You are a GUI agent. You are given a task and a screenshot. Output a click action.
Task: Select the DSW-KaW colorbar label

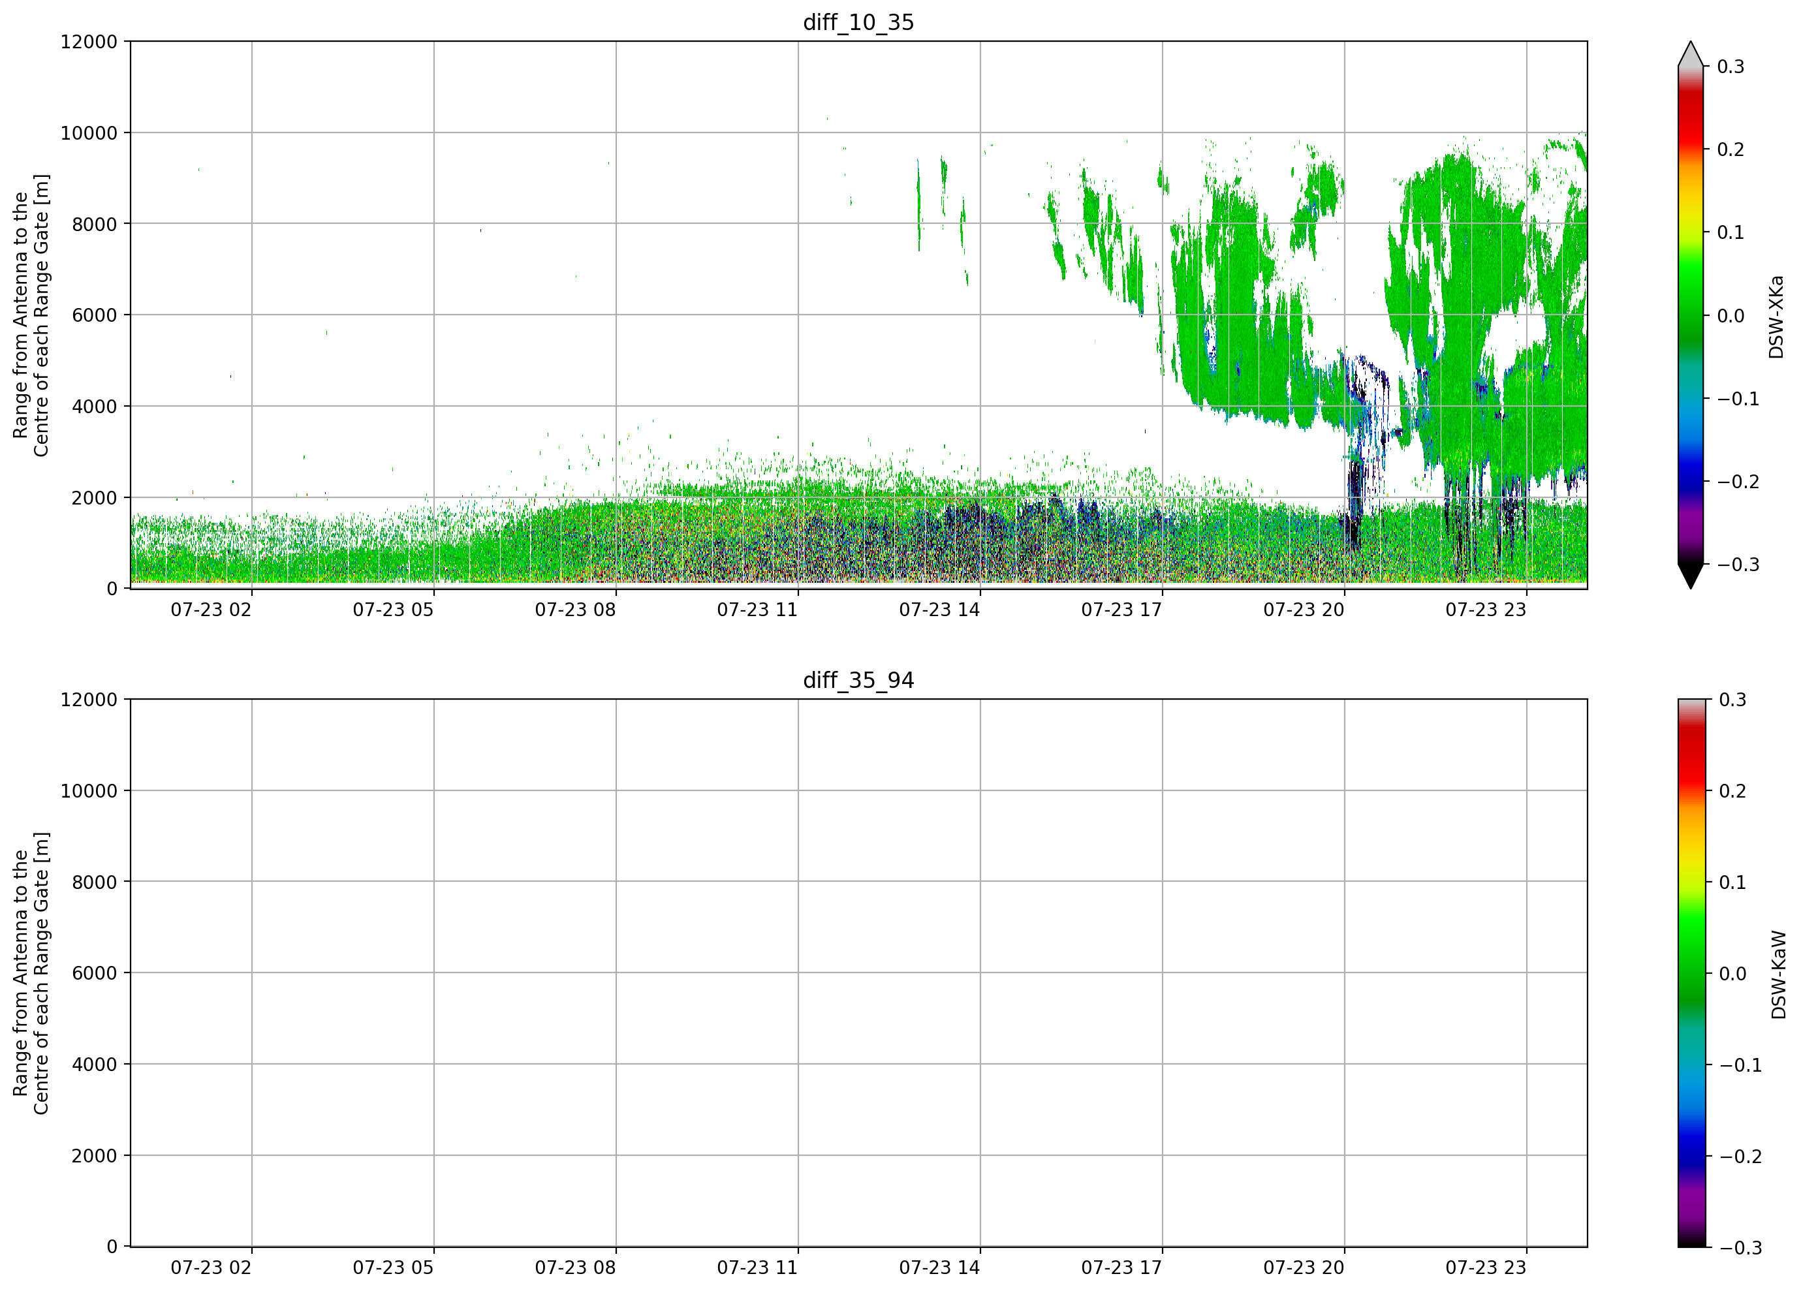pos(1778,975)
